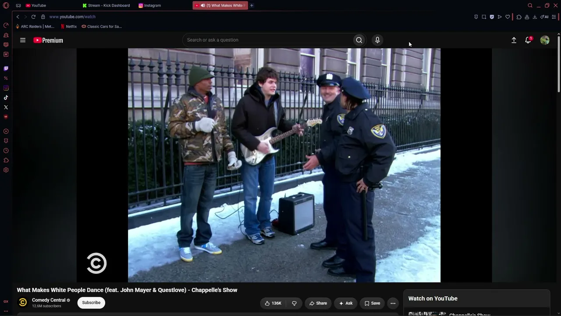
Task: Open the Opera AI assistant button
Action: pos(544,17)
